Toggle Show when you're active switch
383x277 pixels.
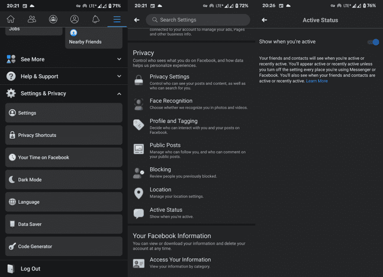(373, 42)
